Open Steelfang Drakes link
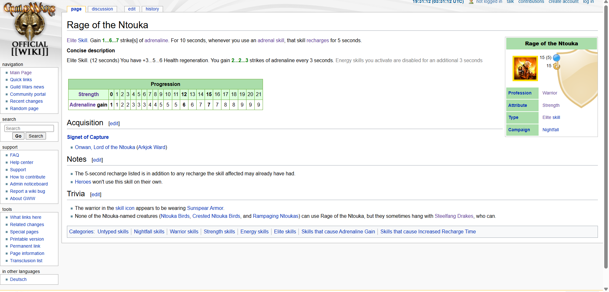 click(454, 216)
